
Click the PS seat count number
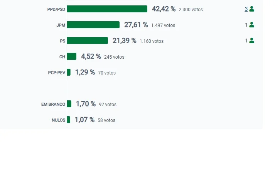pyautogui.click(x=246, y=41)
